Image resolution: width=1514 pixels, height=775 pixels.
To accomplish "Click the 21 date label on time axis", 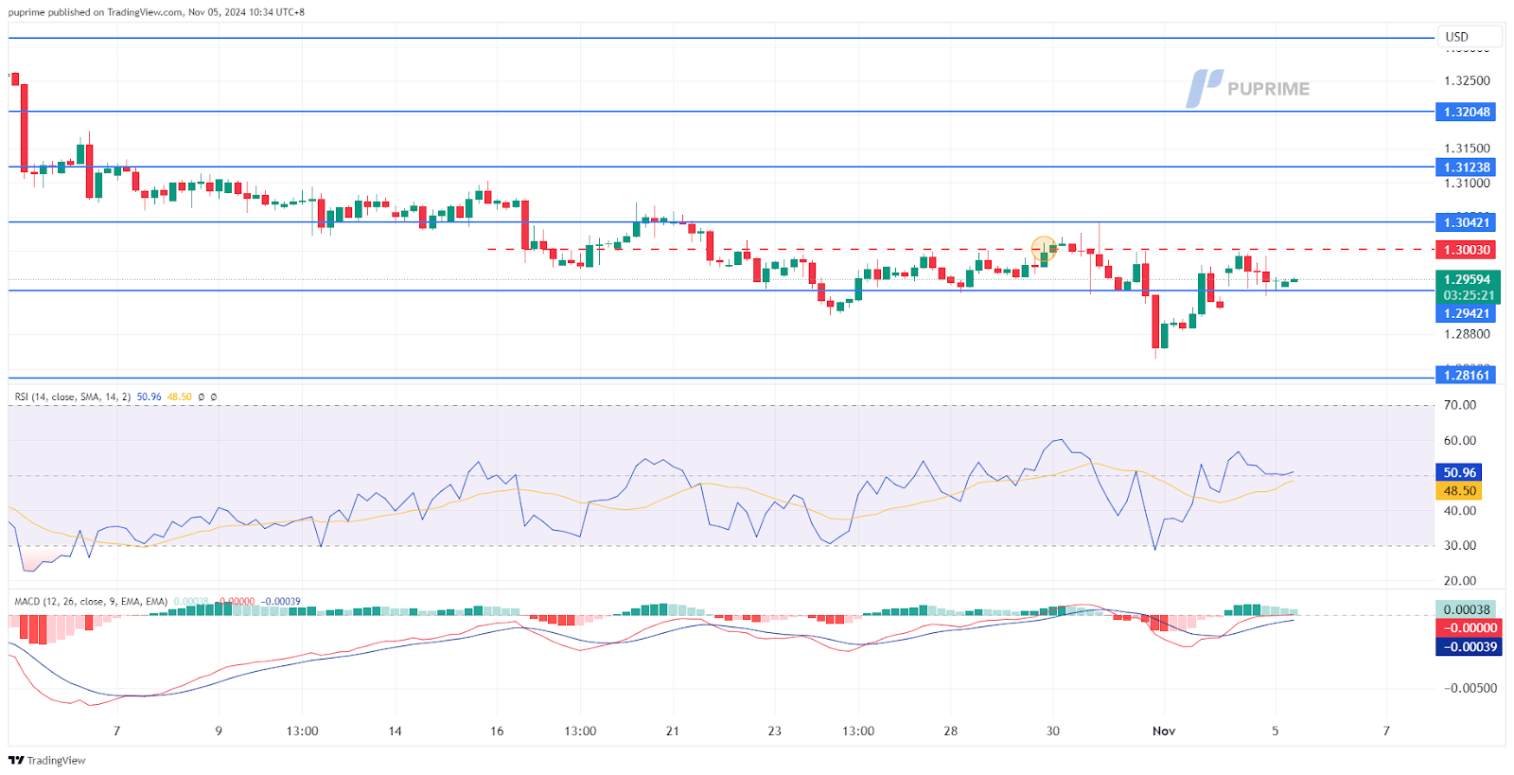I will click(x=673, y=731).
